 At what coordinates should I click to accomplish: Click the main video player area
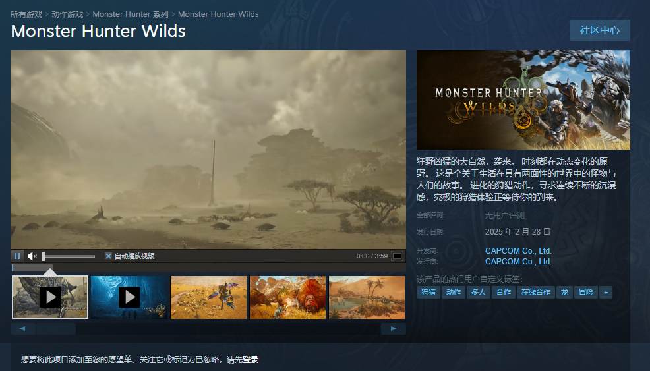(208, 150)
